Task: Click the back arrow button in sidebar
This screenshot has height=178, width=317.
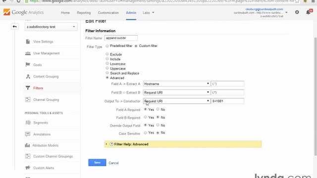Action: tap(14, 26)
